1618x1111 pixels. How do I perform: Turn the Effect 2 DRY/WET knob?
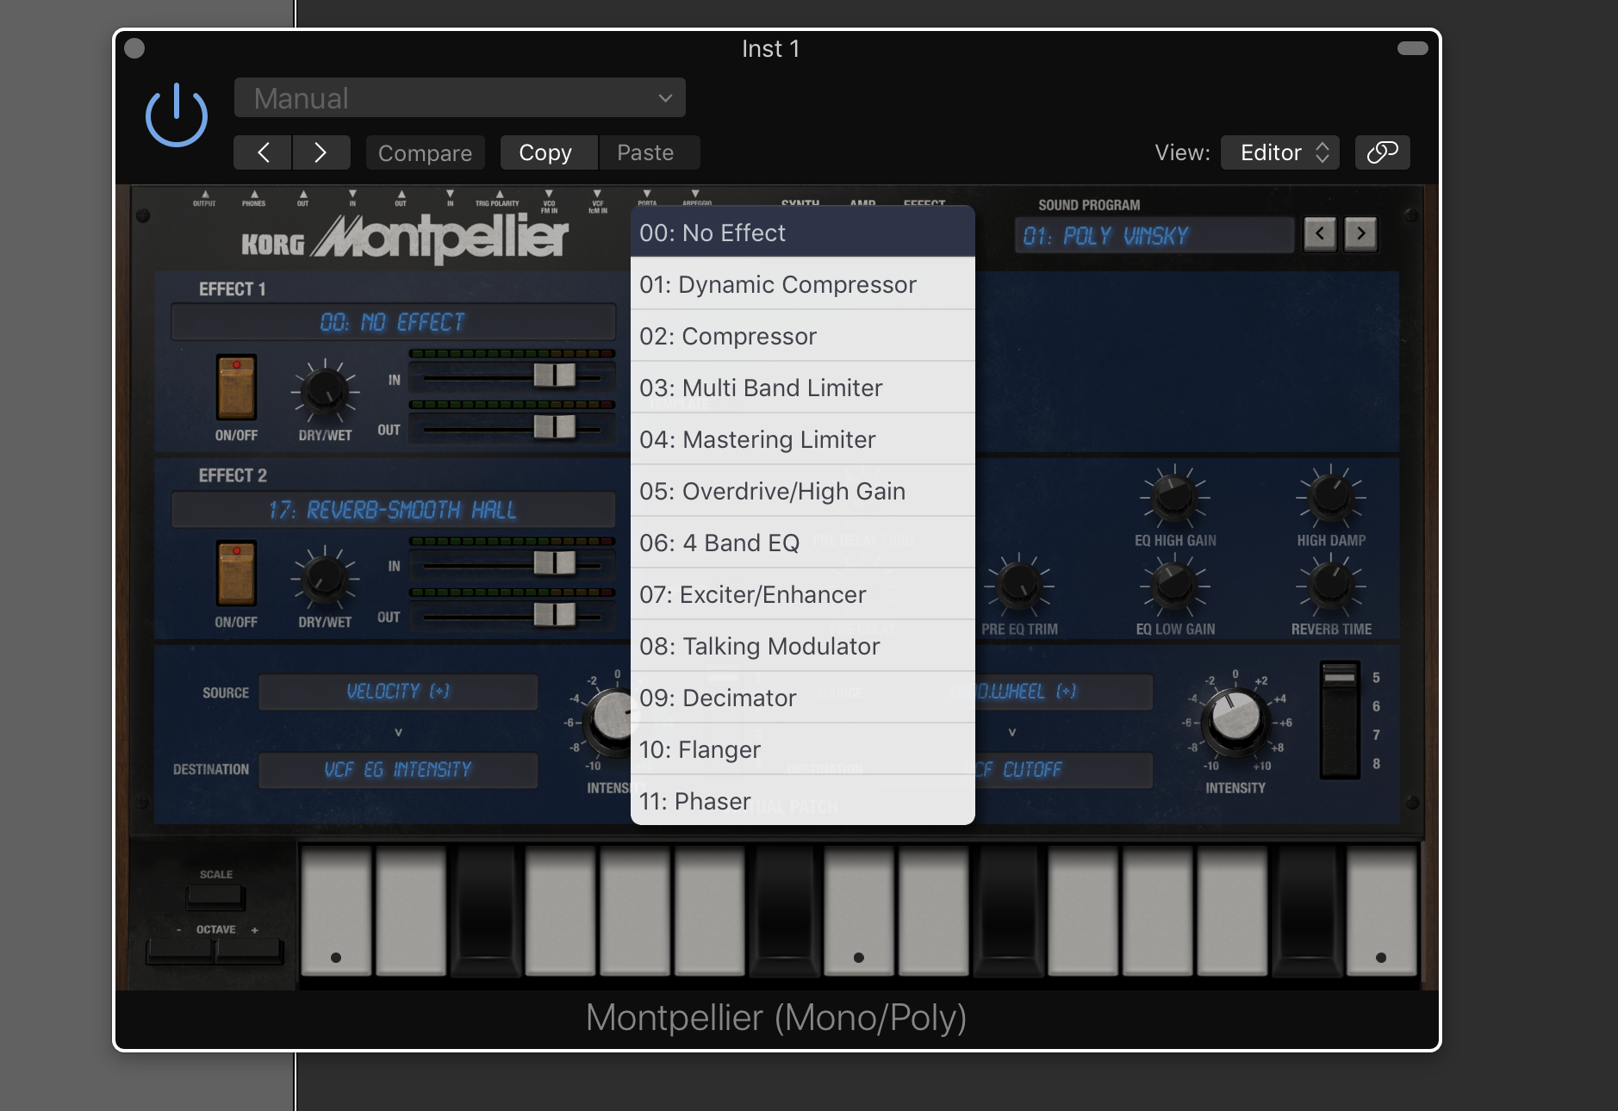click(x=325, y=577)
